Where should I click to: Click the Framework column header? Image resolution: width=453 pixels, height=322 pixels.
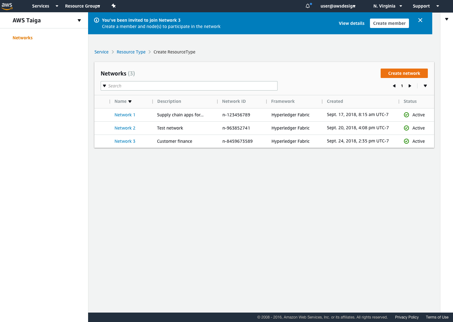[x=283, y=101]
